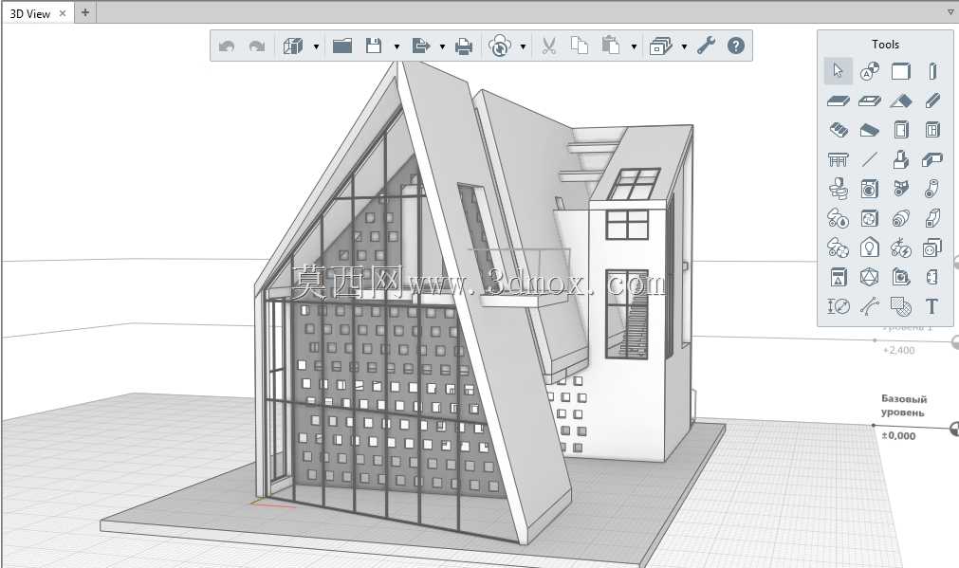Copy selection with the Copy icon
The height and width of the screenshot is (568, 959).
point(579,46)
